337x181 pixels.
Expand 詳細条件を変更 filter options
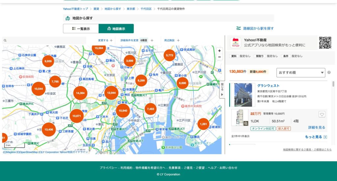[x=152, y=40]
